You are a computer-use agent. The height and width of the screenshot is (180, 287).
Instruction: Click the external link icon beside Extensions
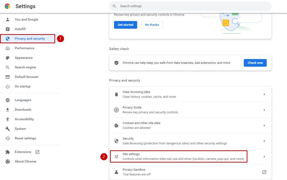point(37,152)
